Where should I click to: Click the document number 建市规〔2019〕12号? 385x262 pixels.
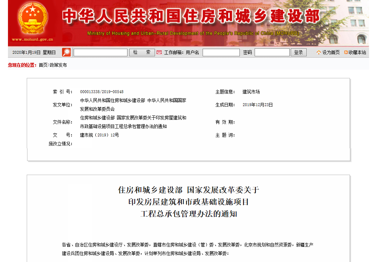(99, 135)
